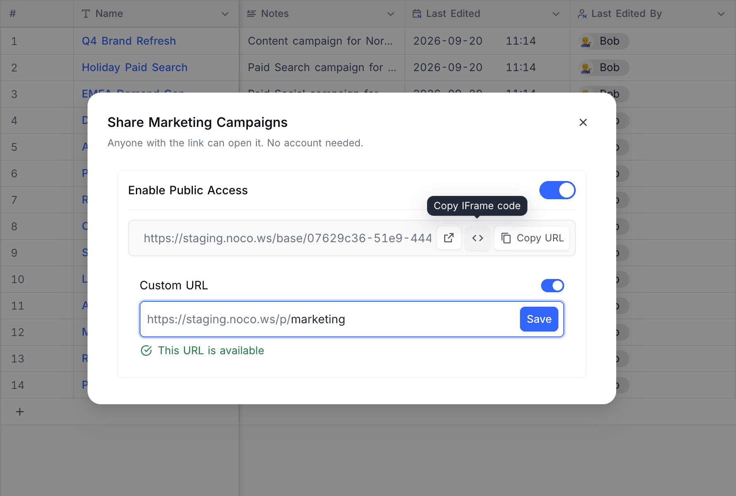Add a new row with plus icon
The height and width of the screenshot is (496, 736).
pos(20,412)
